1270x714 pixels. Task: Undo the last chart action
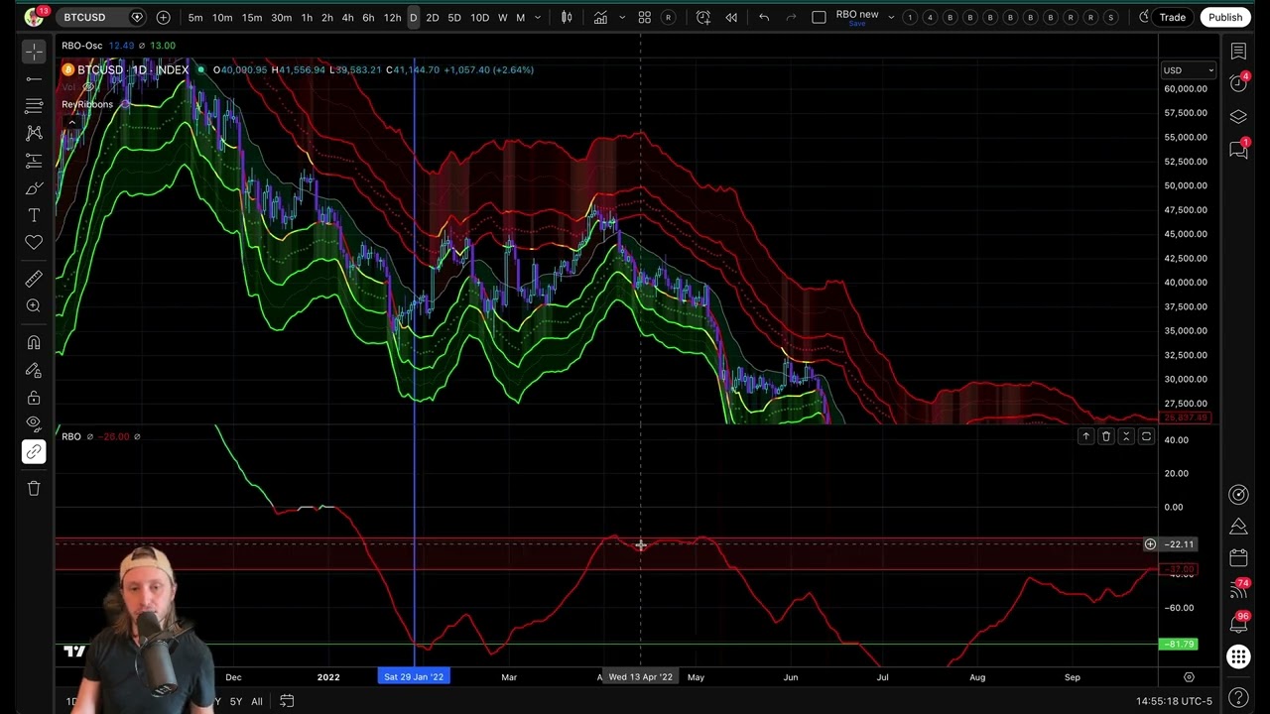coord(764,17)
